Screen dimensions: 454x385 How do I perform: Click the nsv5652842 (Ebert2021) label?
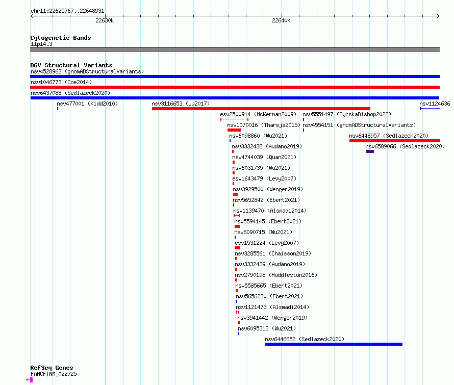(x=266, y=200)
